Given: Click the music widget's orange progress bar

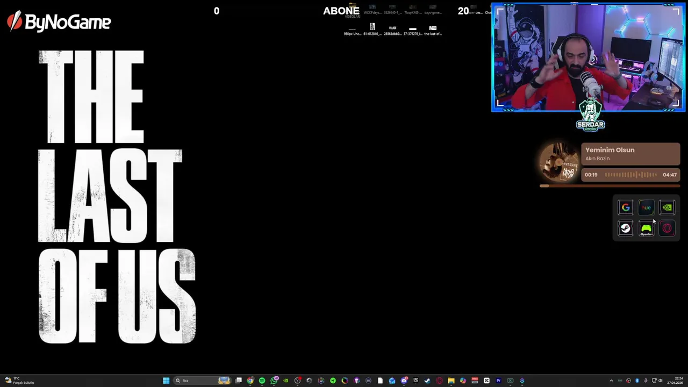Looking at the screenshot, I should click(x=610, y=186).
